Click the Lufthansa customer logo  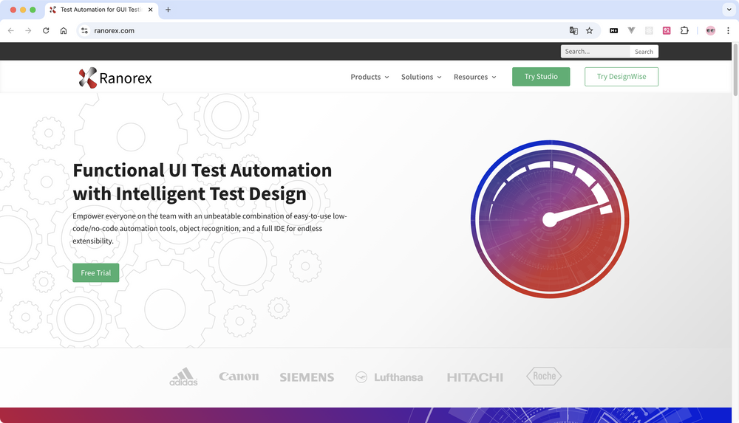(x=389, y=377)
